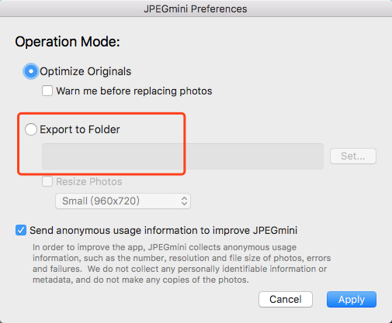Click the Set... folder button
This screenshot has width=392, height=323.
[x=353, y=156]
